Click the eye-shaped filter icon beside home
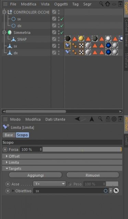 tap(114, 4)
